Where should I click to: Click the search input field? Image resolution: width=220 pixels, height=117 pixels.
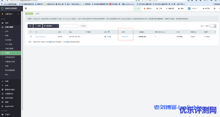pos(69,26)
